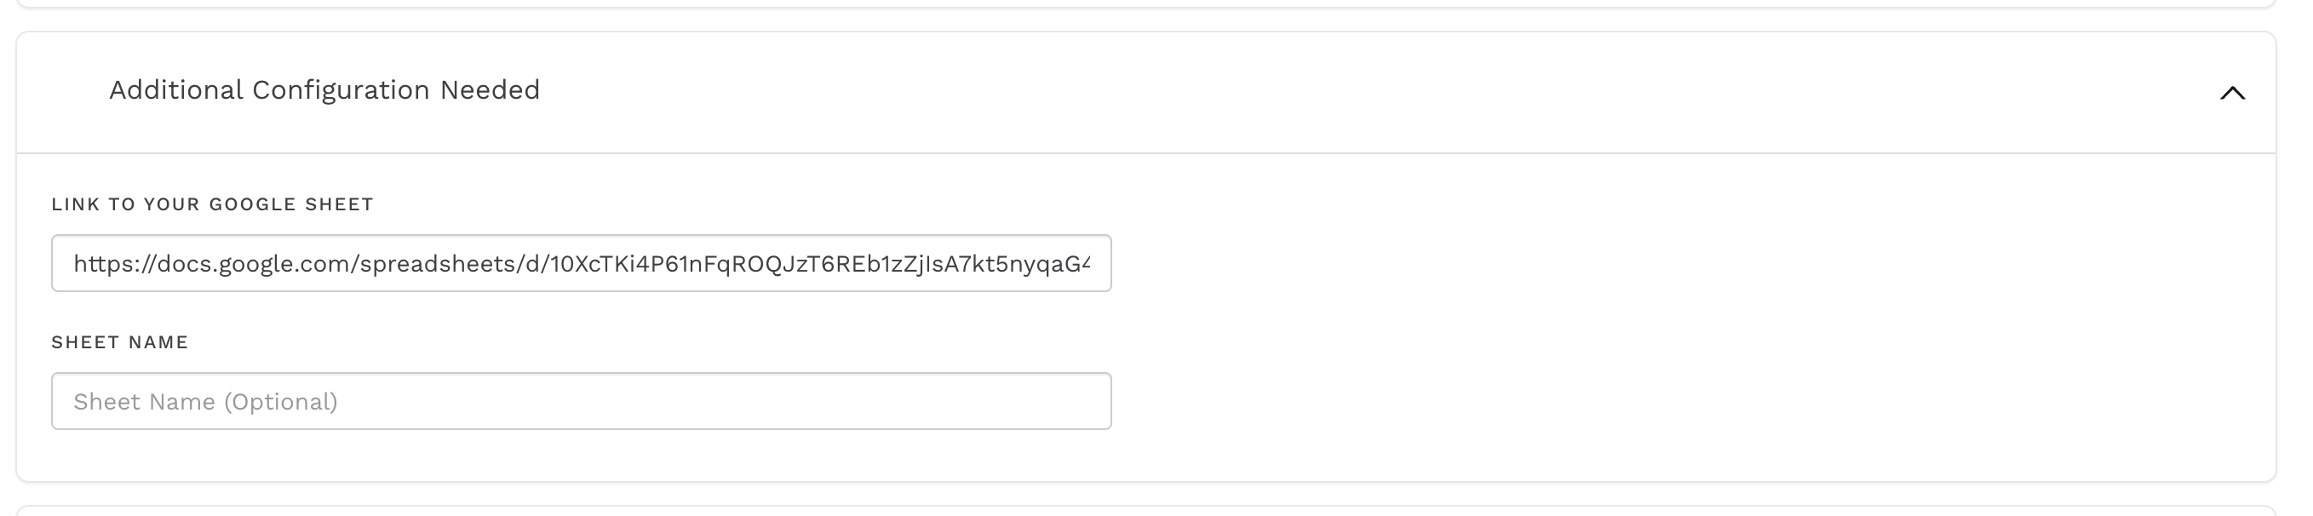Click the Additional Configuration Needed heading
The height and width of the screenshot is (516, 2313).
click(324, 89)
